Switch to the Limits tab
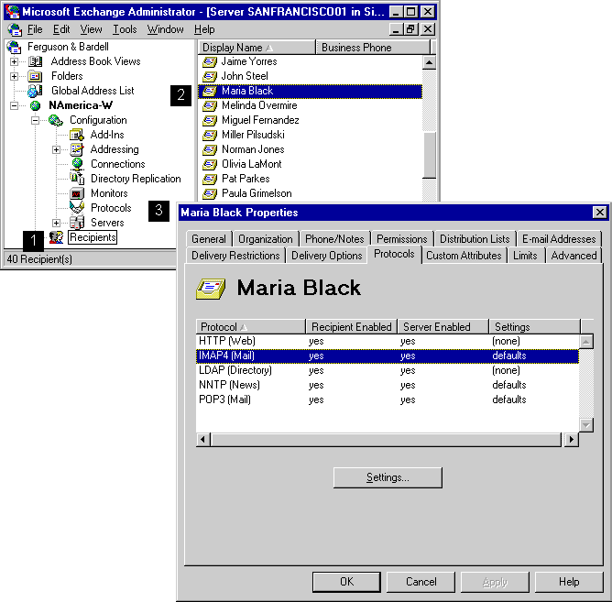 point(525,256)
